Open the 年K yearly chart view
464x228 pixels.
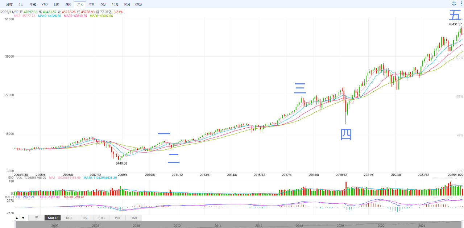(92, 4)
